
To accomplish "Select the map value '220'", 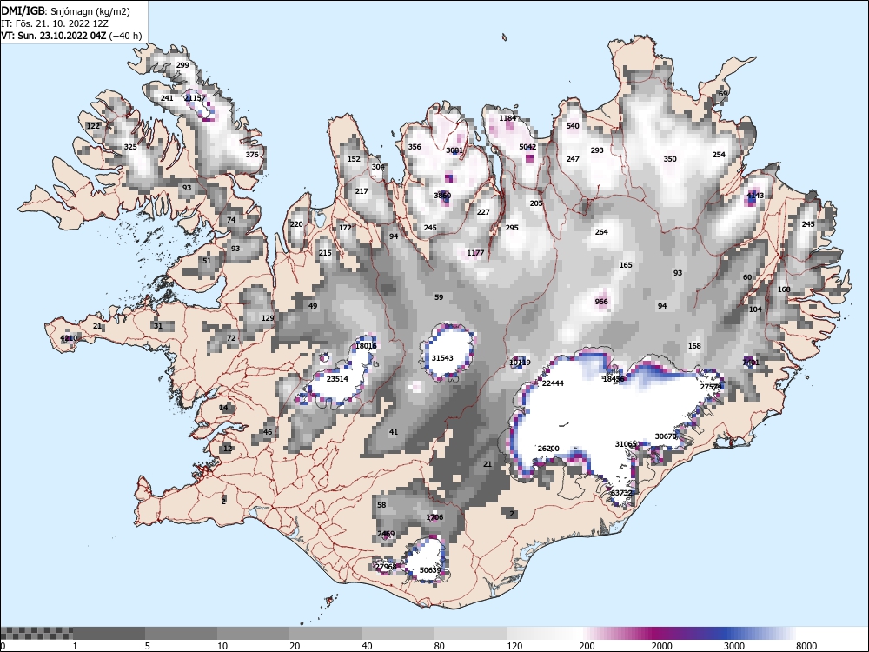I will [296, 224].
